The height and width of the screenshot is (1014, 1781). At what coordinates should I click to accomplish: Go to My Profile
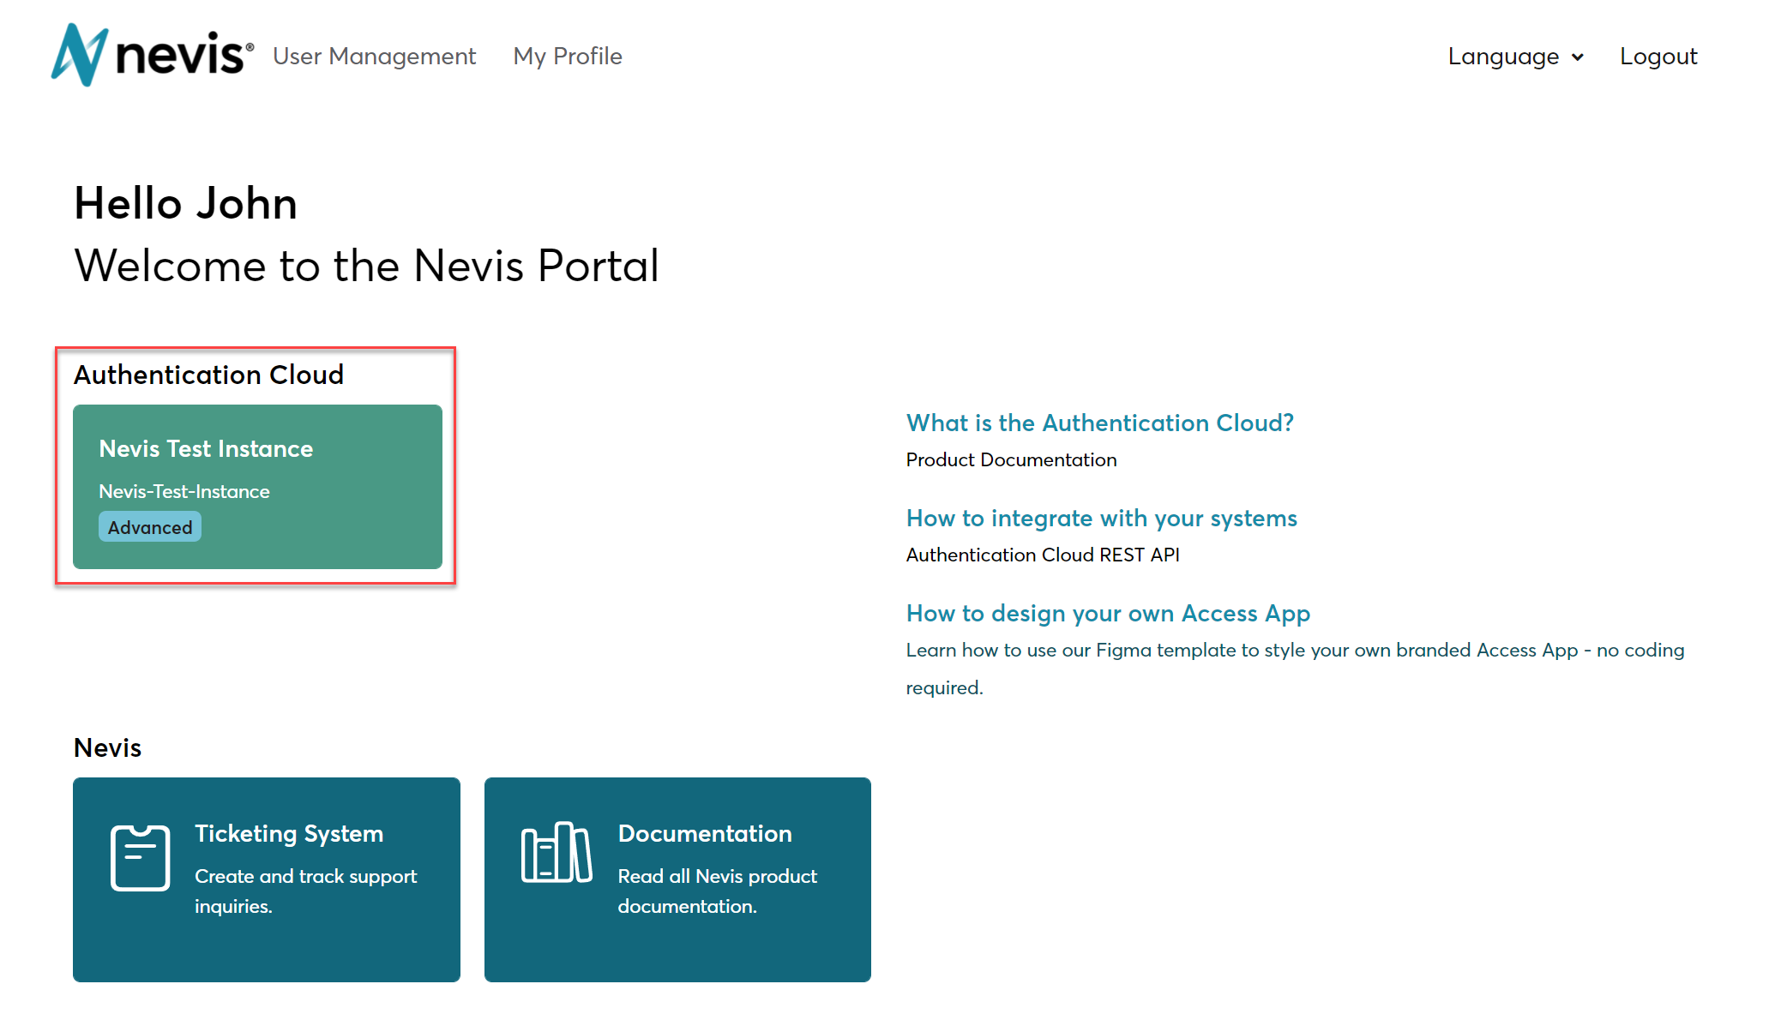568,57
